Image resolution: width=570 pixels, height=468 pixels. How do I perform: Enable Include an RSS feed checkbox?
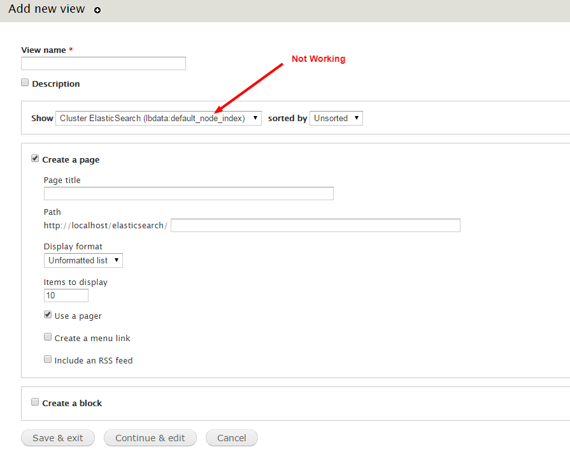pyautogui.click(x=48, y=360)
